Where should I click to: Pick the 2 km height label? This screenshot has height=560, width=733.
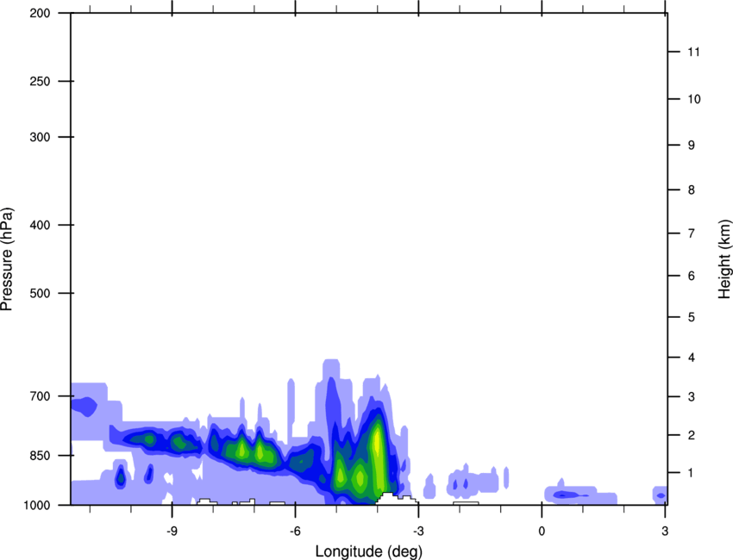click(x=692, y=435)
